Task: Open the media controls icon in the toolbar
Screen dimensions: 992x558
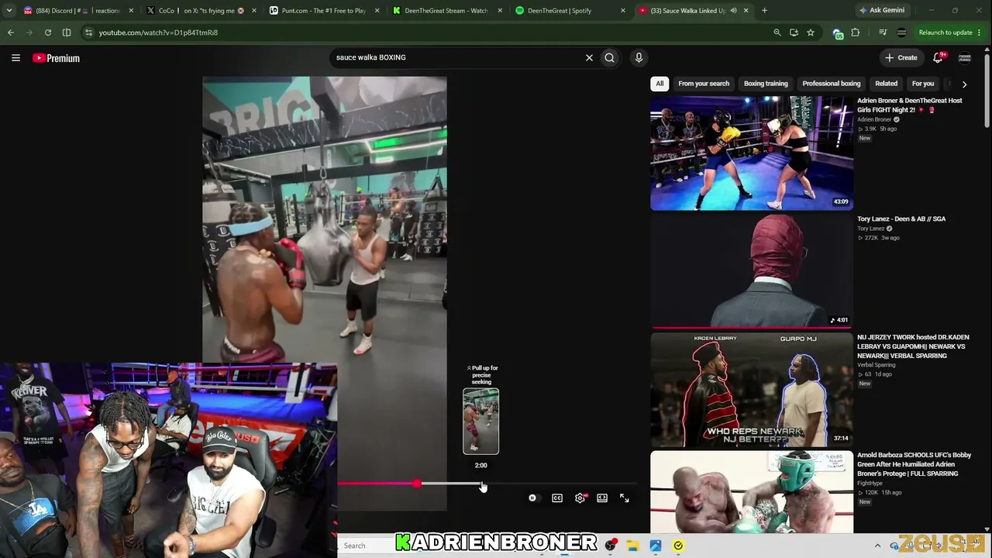Action: pos(883,33)
